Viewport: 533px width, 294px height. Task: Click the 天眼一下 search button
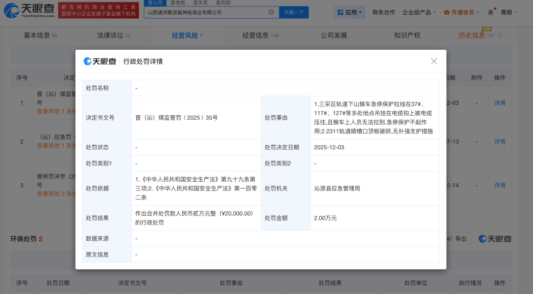click(294, 12)
